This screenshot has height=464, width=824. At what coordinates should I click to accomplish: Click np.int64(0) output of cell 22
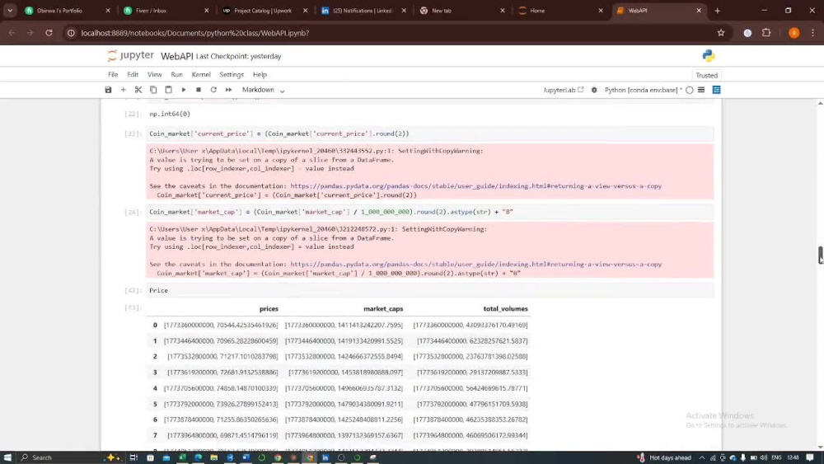pos(170,114)
